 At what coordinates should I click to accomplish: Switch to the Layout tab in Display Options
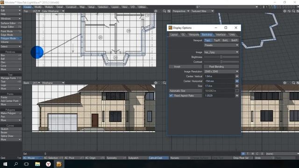pos(174,35)
